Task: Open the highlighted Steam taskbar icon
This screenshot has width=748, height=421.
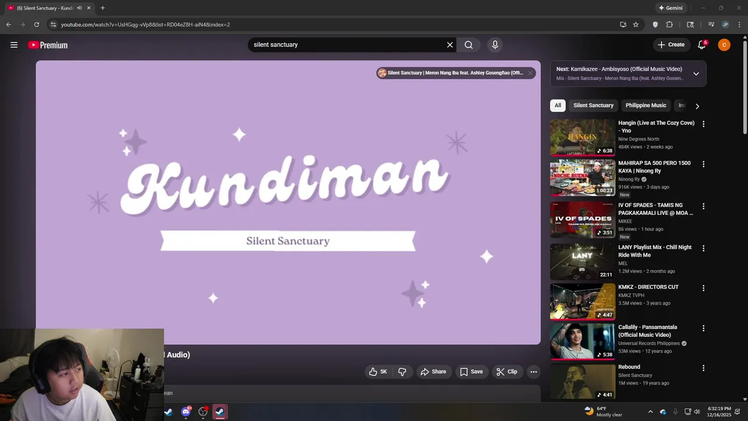Action: tap(220, 412)
